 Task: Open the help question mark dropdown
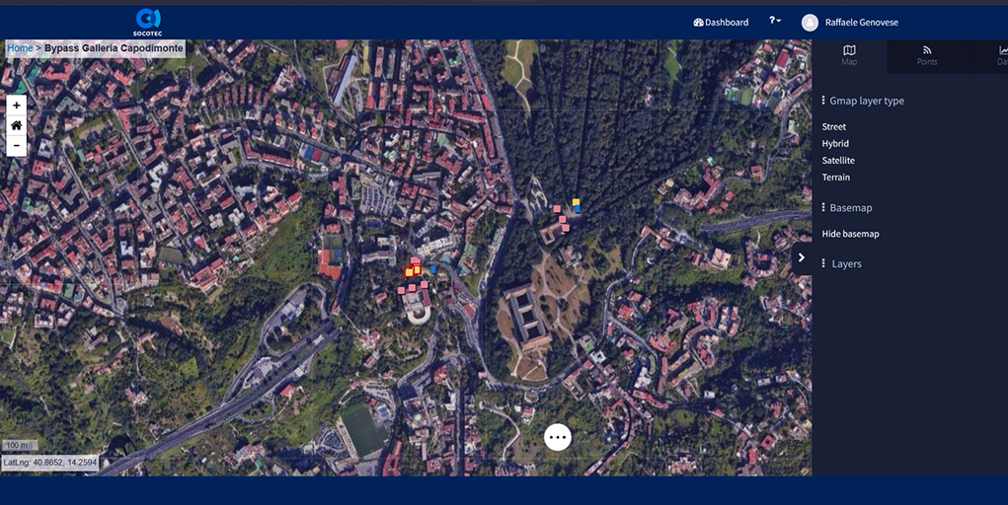click(775, 22)
